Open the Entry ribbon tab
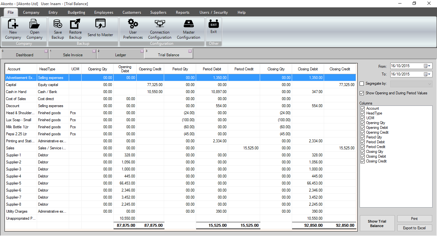The image size is (437, 236). coord(53,12)
